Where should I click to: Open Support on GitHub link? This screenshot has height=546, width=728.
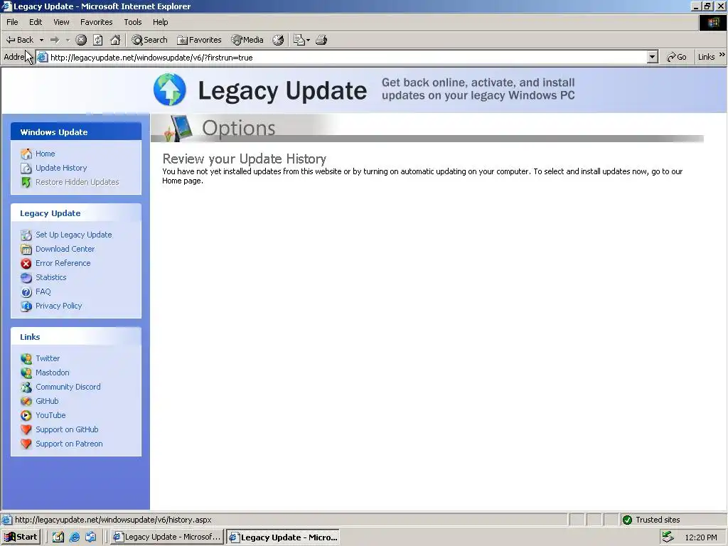click(67, 429)
